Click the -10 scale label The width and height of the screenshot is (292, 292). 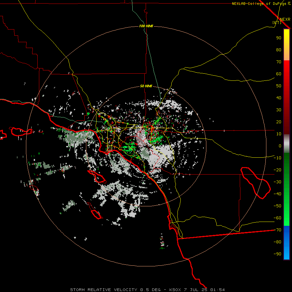point(277,158)
